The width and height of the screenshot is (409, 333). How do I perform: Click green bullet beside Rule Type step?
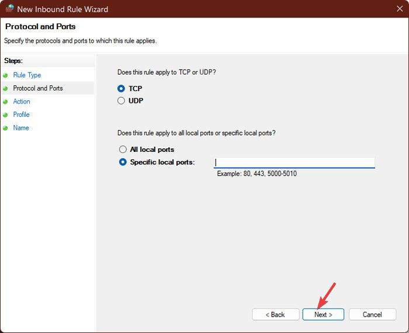point(5,75)
